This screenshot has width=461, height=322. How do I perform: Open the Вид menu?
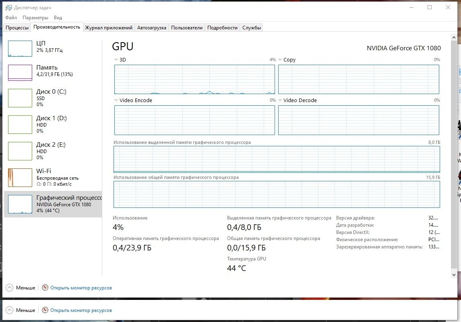(58, 18)
